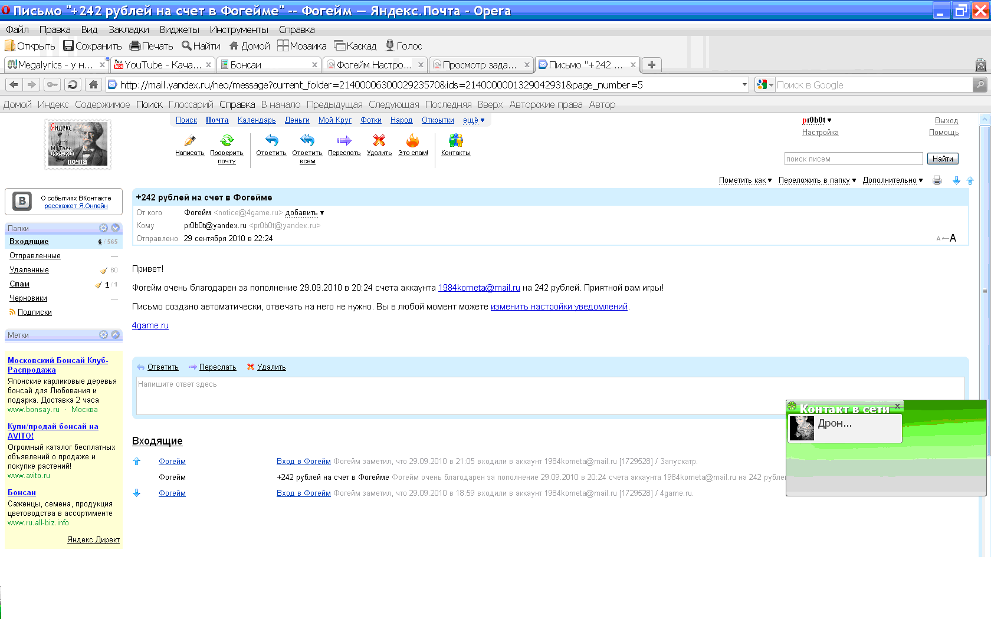991x619 pixels.
Task: Print the message using the printer icon
Action: pos(937,180)
